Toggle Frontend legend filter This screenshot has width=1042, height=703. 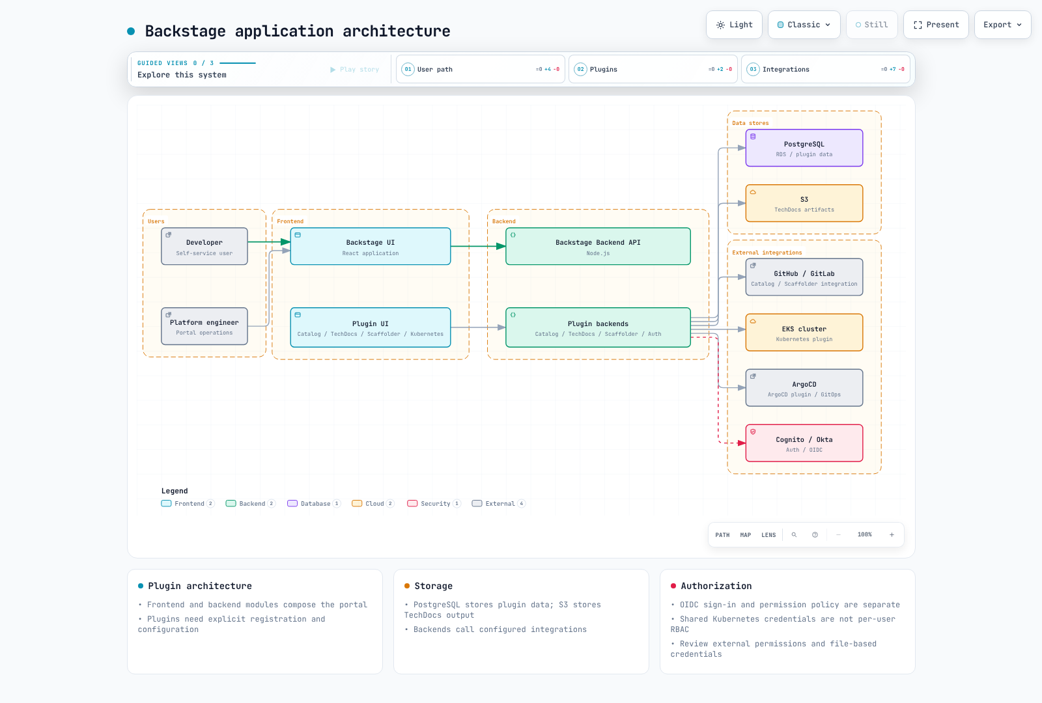(188, 504)
